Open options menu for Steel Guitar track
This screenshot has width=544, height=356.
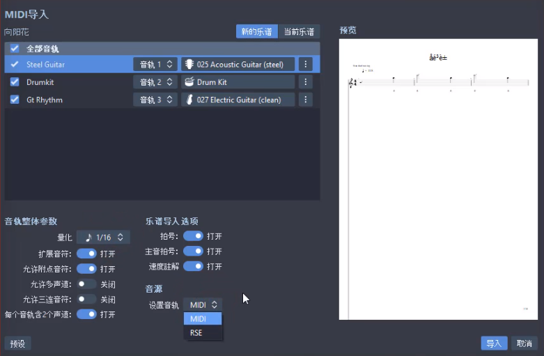pyautogui.click(x=305, y=64)
